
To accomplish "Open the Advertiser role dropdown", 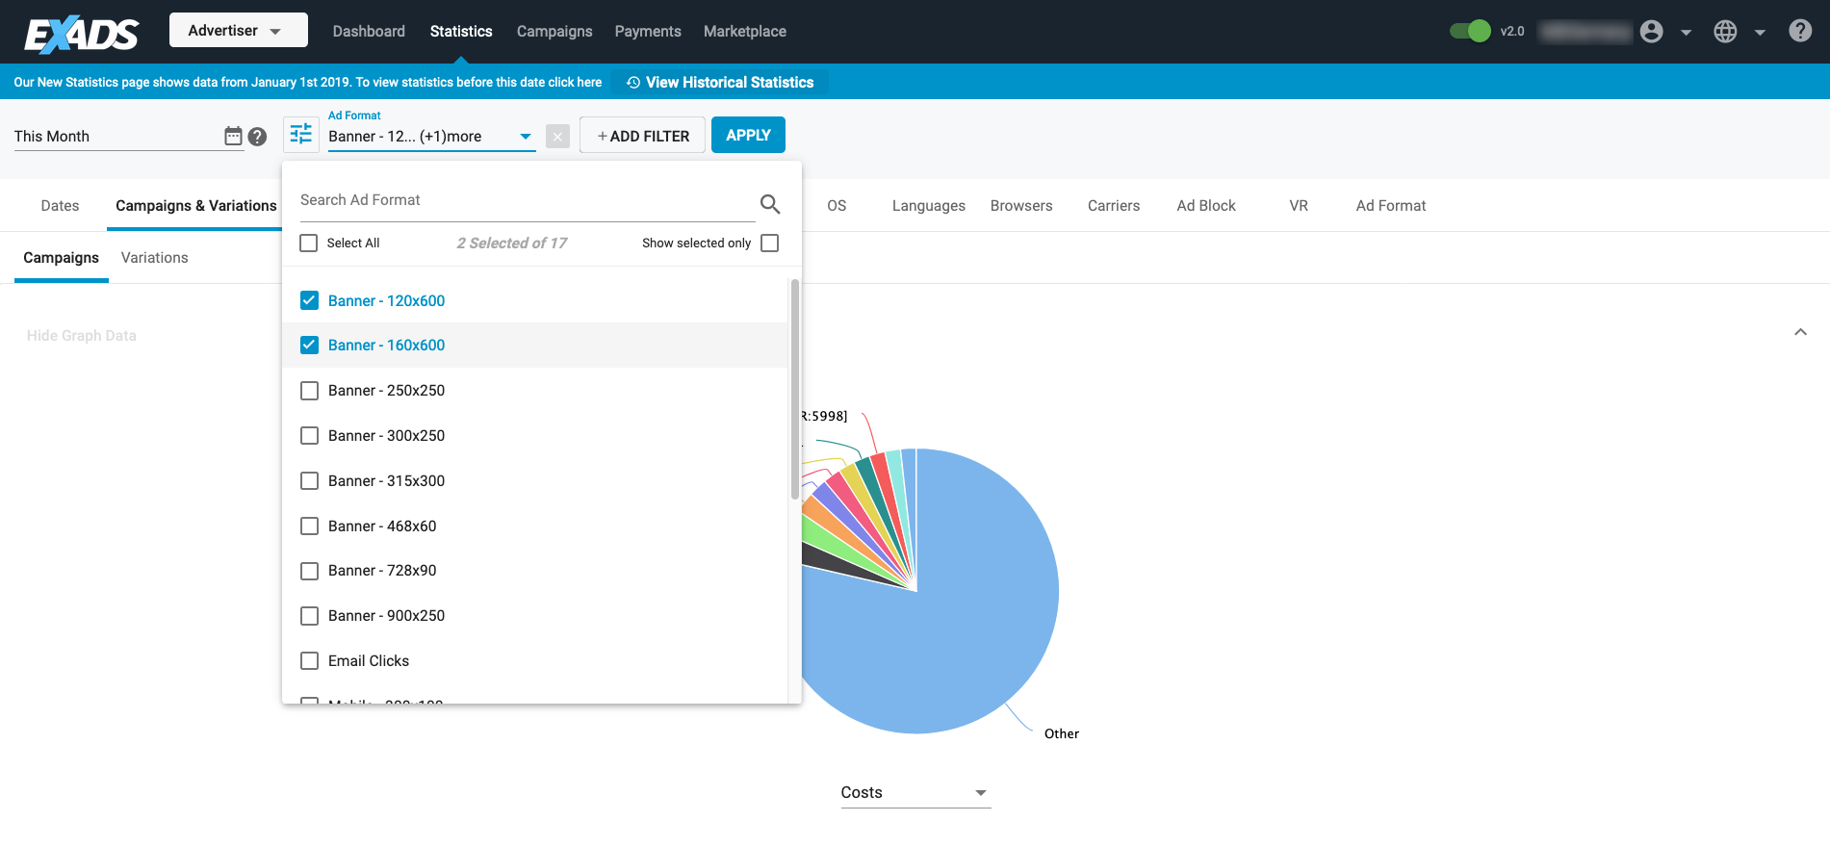I will coord(238,31).
